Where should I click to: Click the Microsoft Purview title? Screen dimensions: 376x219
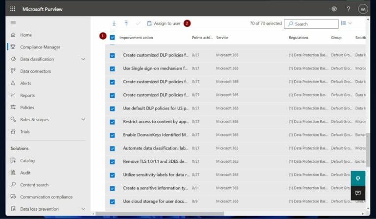[43, 9]
